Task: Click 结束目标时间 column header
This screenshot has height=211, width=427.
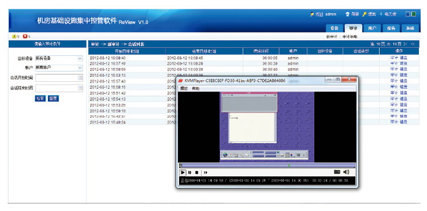Action: click(x=204, y=51)
